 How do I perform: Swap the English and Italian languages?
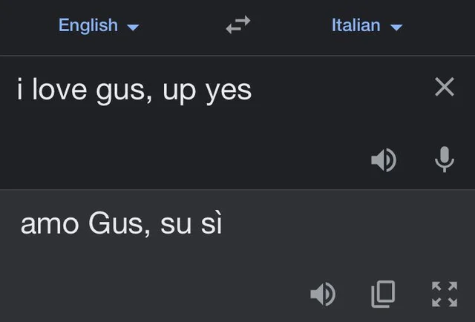(237, 26)
